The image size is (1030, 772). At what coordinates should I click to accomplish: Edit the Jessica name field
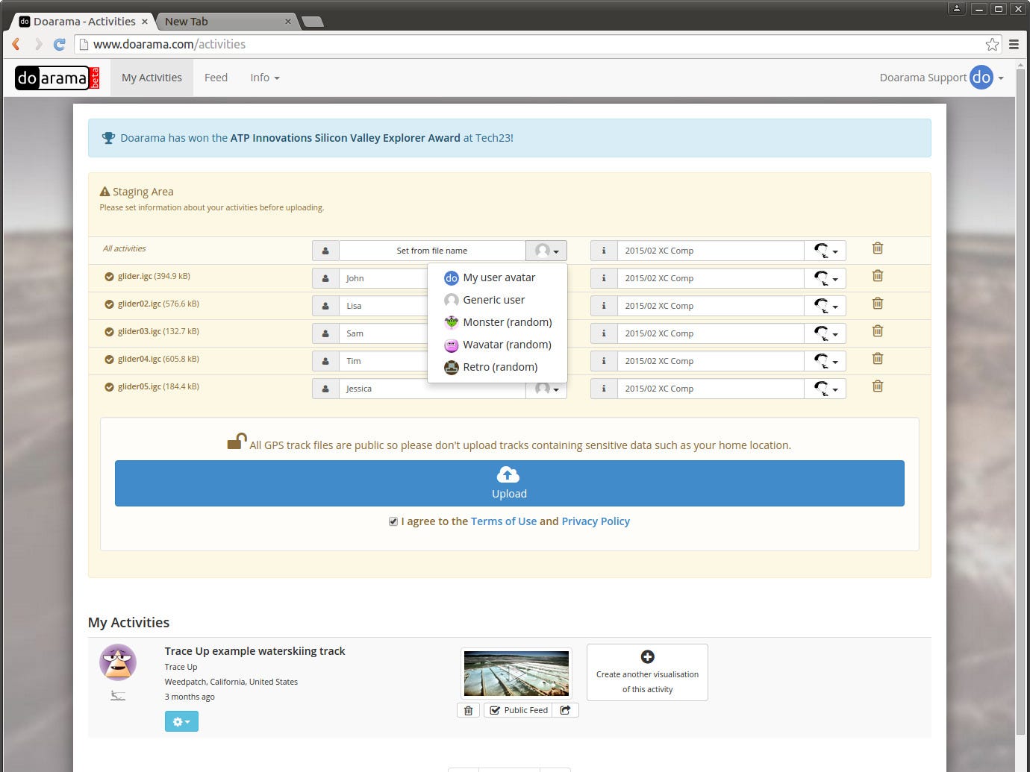coord(432,389)
